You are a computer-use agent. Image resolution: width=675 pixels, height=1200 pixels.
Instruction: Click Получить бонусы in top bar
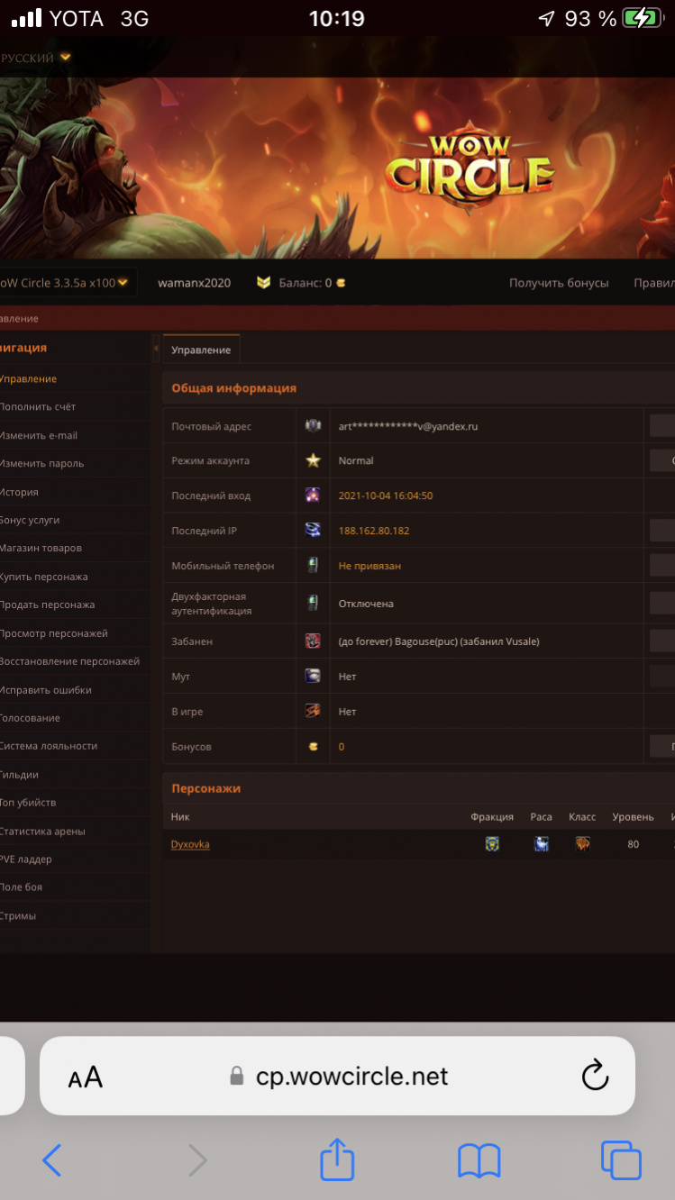pyautogui.click(x=559, y=283)
